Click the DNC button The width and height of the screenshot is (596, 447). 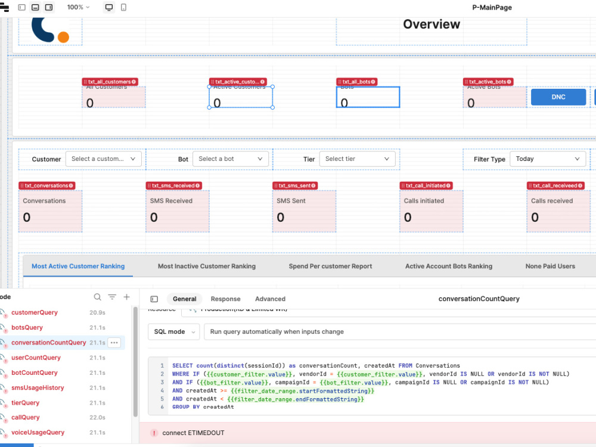[x=558, y=97]
